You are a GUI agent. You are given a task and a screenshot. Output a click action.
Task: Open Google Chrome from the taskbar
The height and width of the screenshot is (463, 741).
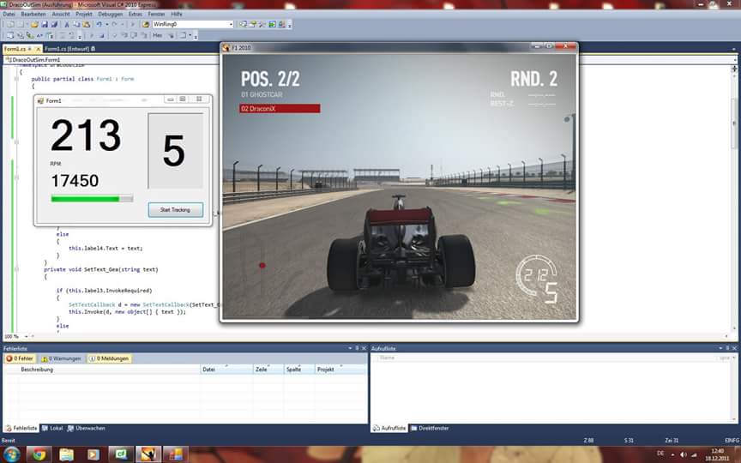click(39, 454)
